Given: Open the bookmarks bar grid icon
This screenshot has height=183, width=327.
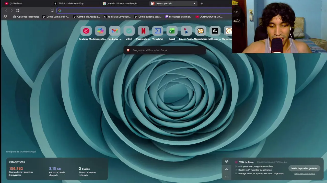Looking at the screenshot, I should pos(5,17).
